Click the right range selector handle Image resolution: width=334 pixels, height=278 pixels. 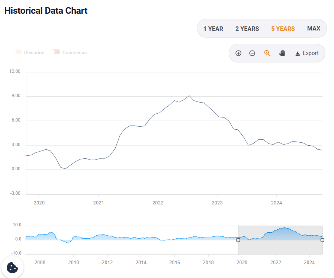(x=322, y=240)
